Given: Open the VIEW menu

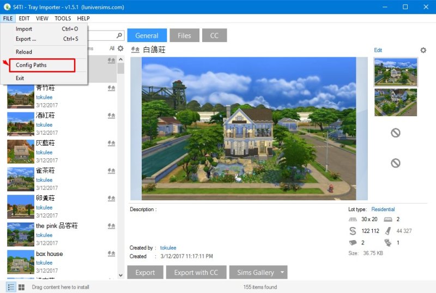Looking at the screenshot, I should (42, 19).
